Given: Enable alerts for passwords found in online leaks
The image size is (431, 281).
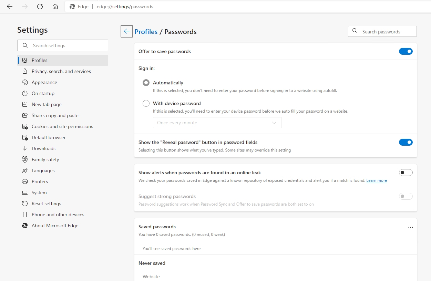Looking at the screenshot, I should click(406, 172).
